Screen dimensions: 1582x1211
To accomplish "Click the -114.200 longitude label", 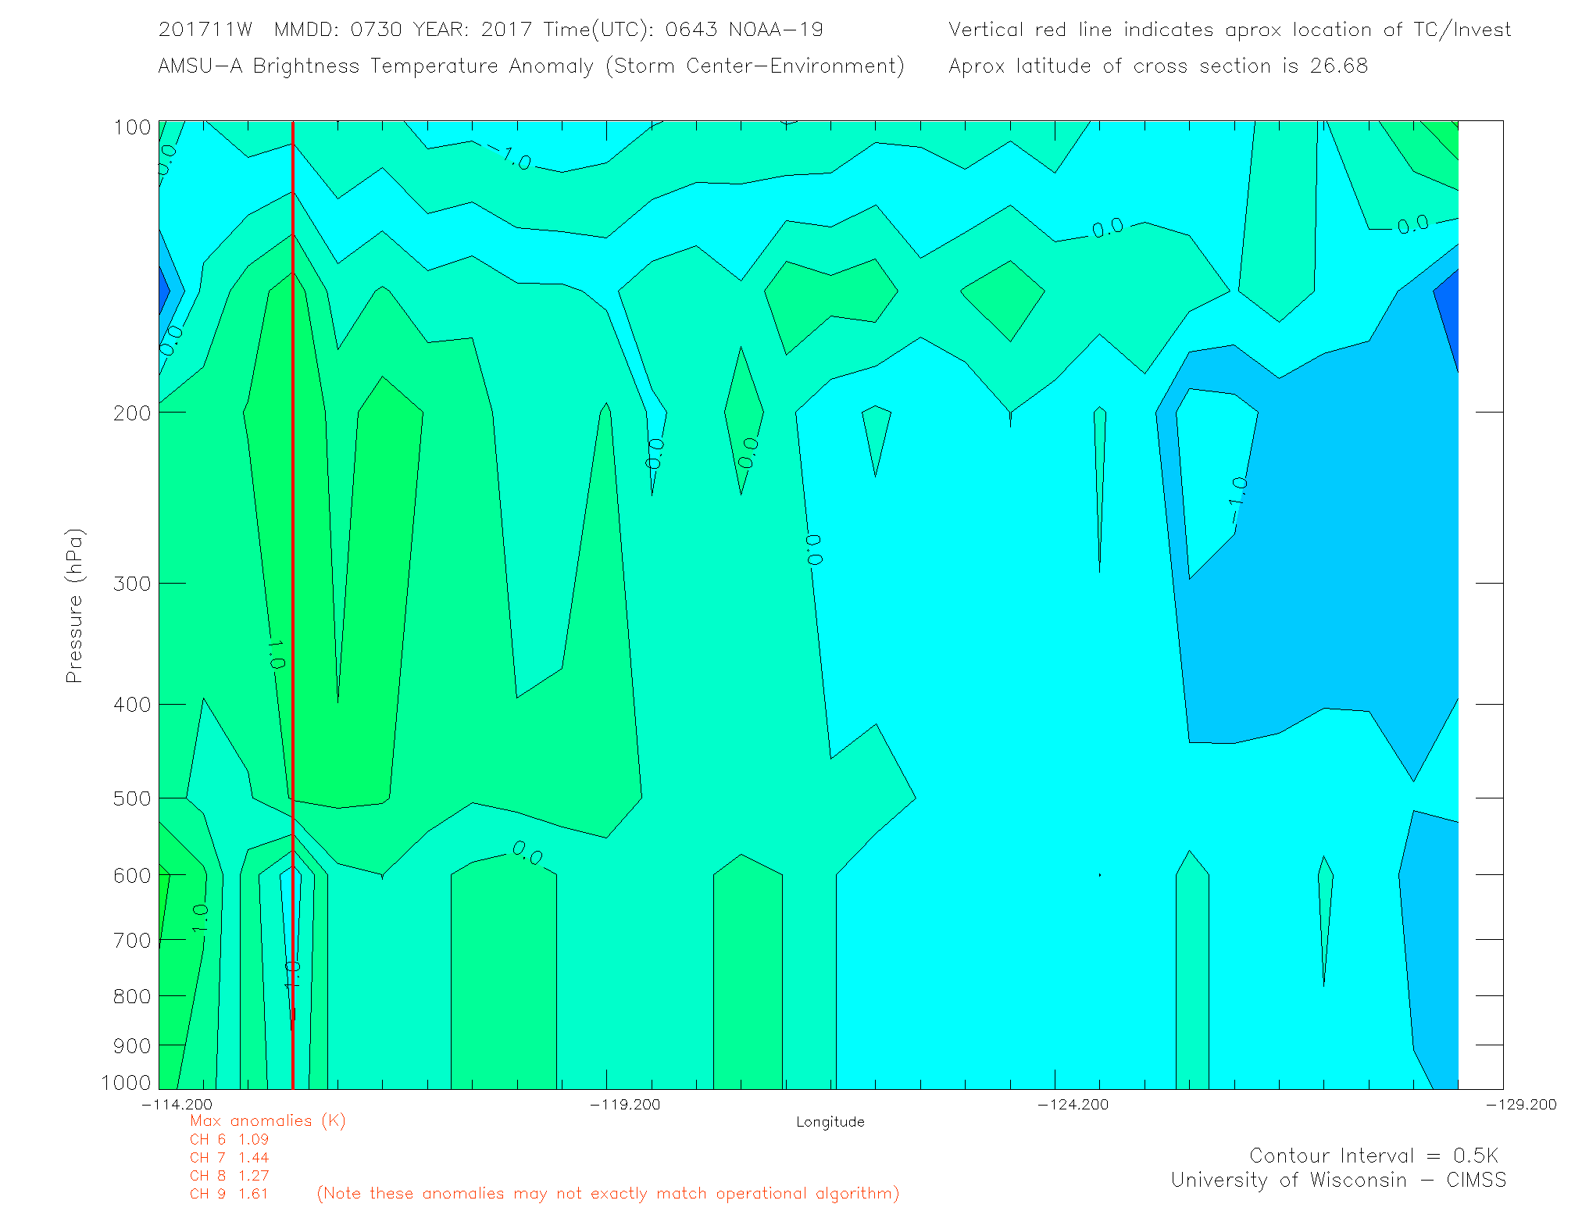I will (x=177, y=1105).
